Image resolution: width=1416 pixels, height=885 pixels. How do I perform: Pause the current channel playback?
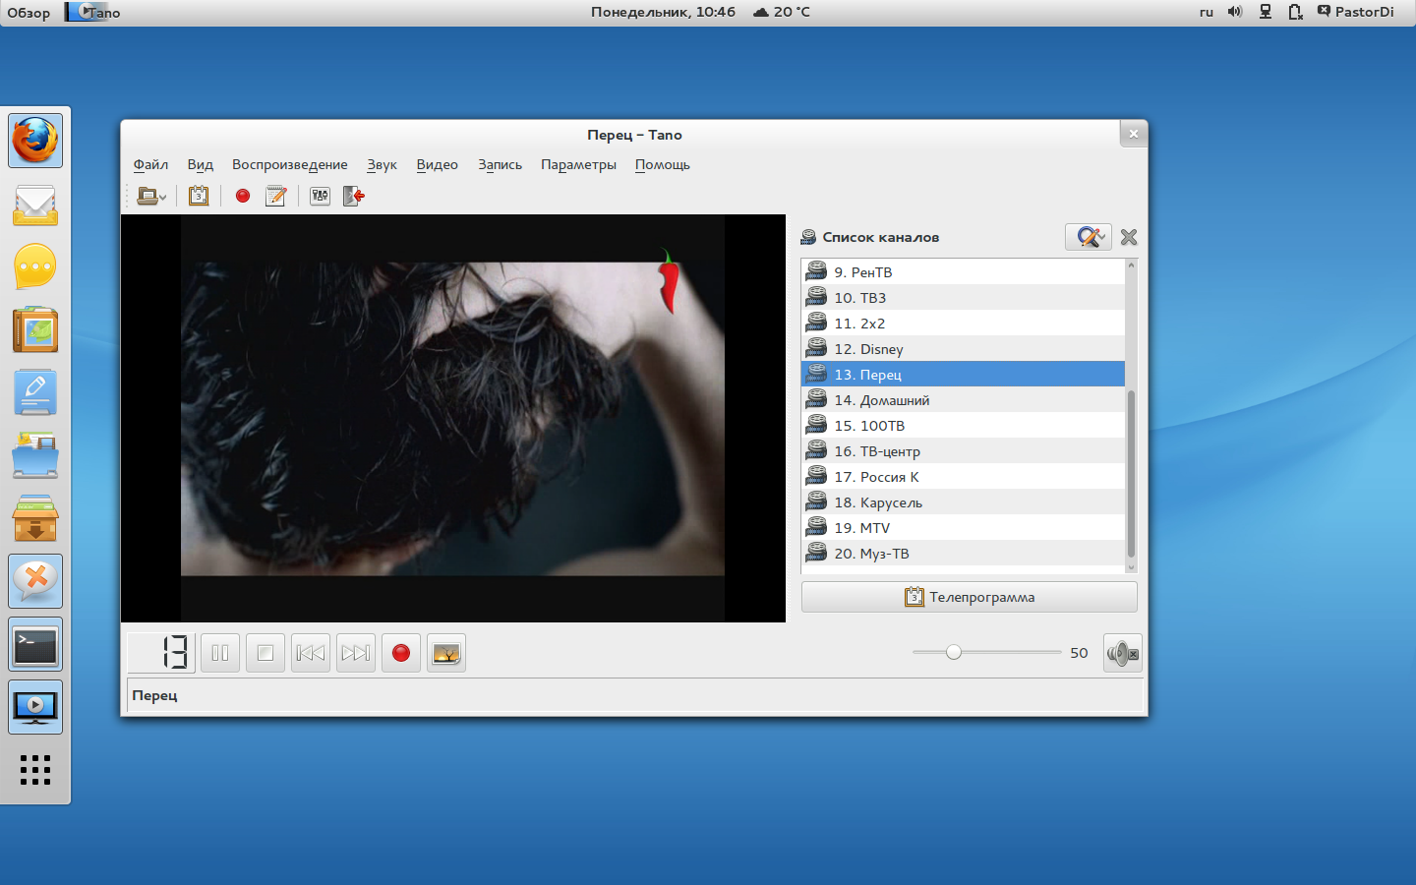pyautogui.click(x=220, y=653)
